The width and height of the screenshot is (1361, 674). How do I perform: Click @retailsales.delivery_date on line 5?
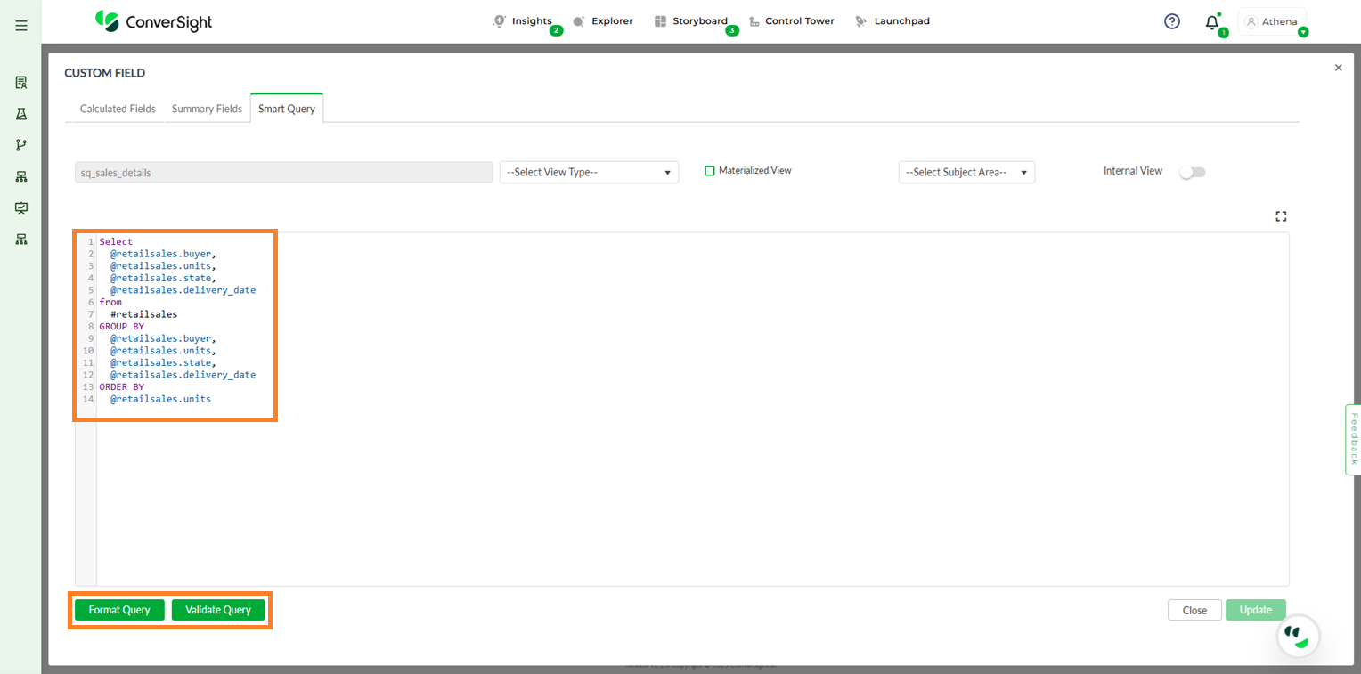coord(183,290)
